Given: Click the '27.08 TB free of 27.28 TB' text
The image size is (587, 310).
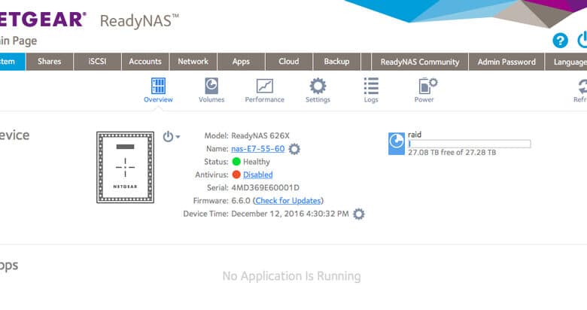Looking at the screenshot, I should point(452,153).
